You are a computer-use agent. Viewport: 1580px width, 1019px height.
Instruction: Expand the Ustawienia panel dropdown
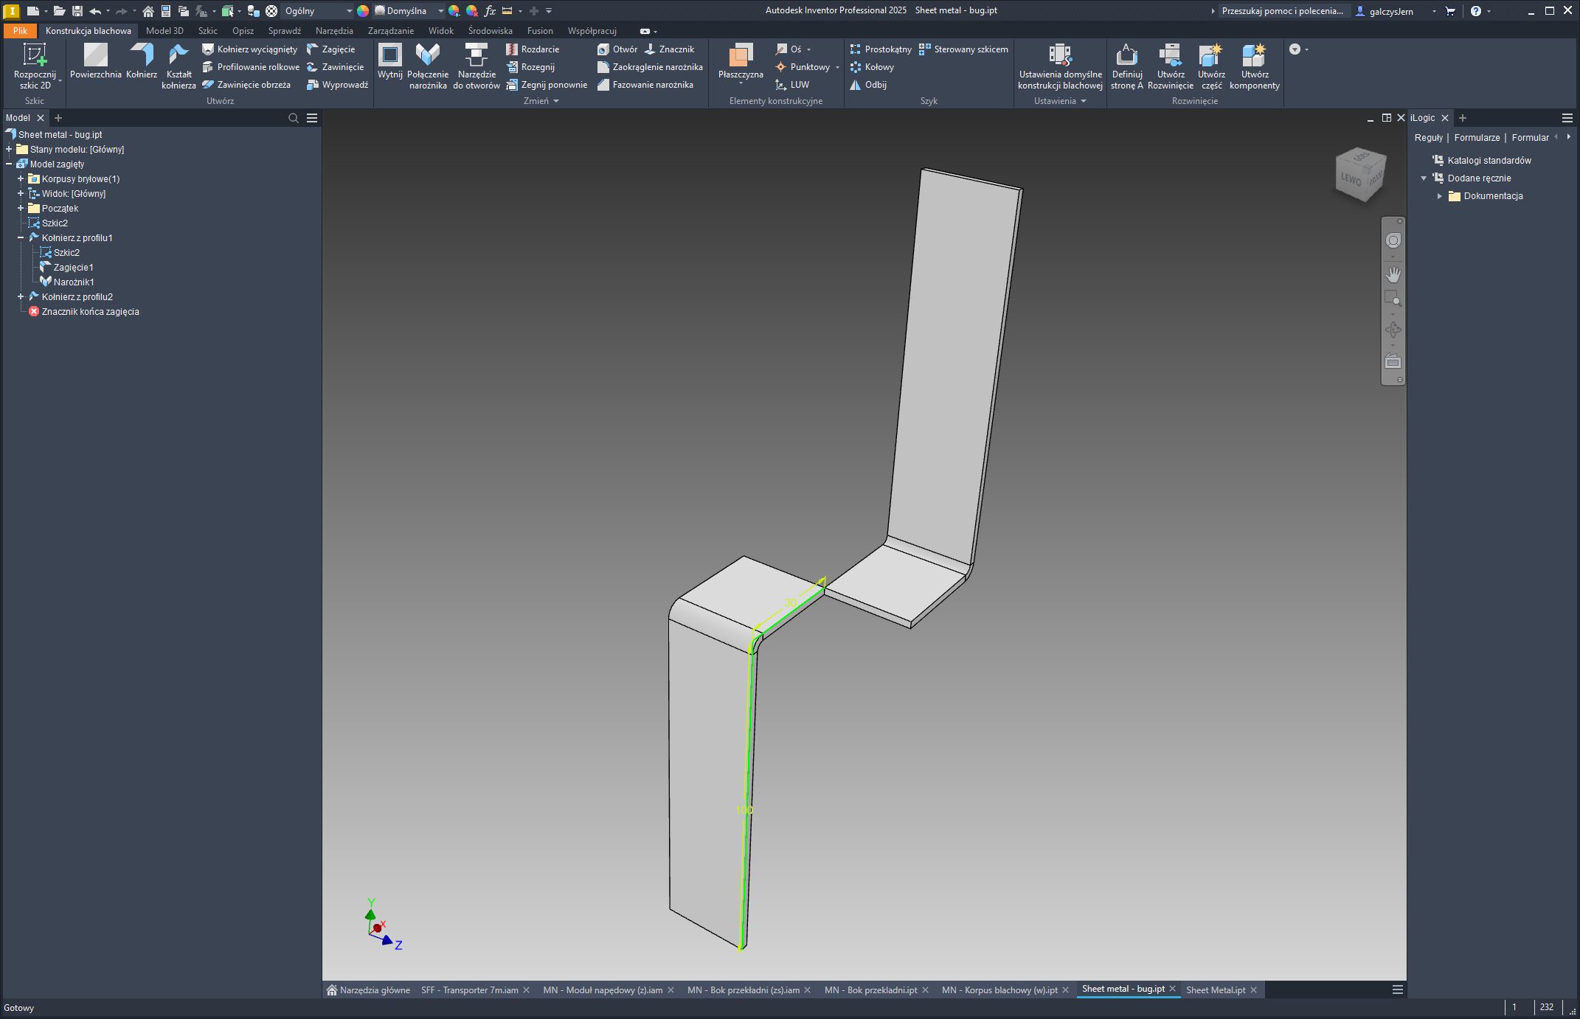1060,101
